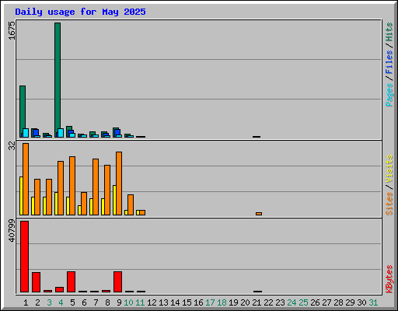Click the KBytes legend label
This screenshot has height=311, width=398.
[389, 279]
